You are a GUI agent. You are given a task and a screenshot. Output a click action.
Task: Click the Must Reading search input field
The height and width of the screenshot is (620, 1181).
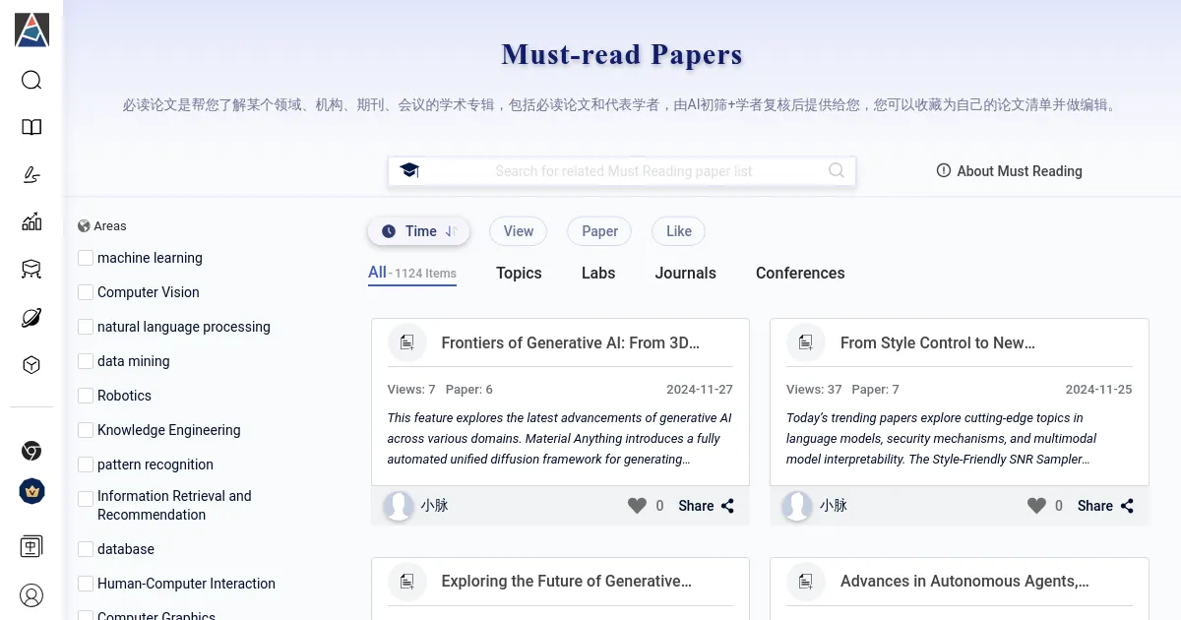click(x=622, y=171)
